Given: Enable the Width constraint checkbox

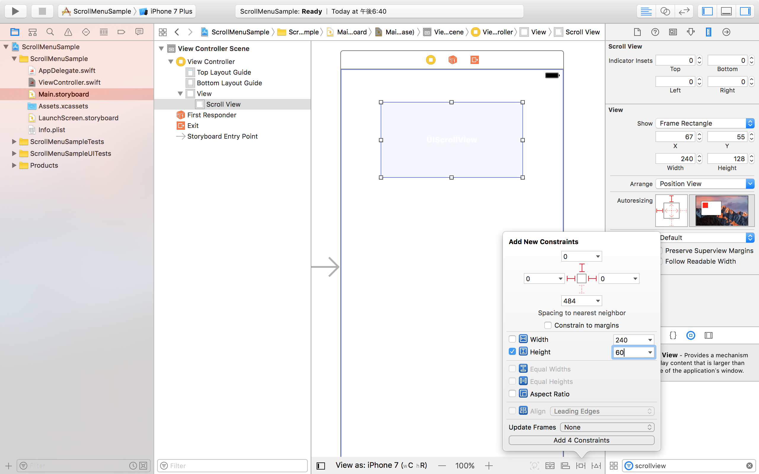Looking at the screenshot, I should click(512, 339).
